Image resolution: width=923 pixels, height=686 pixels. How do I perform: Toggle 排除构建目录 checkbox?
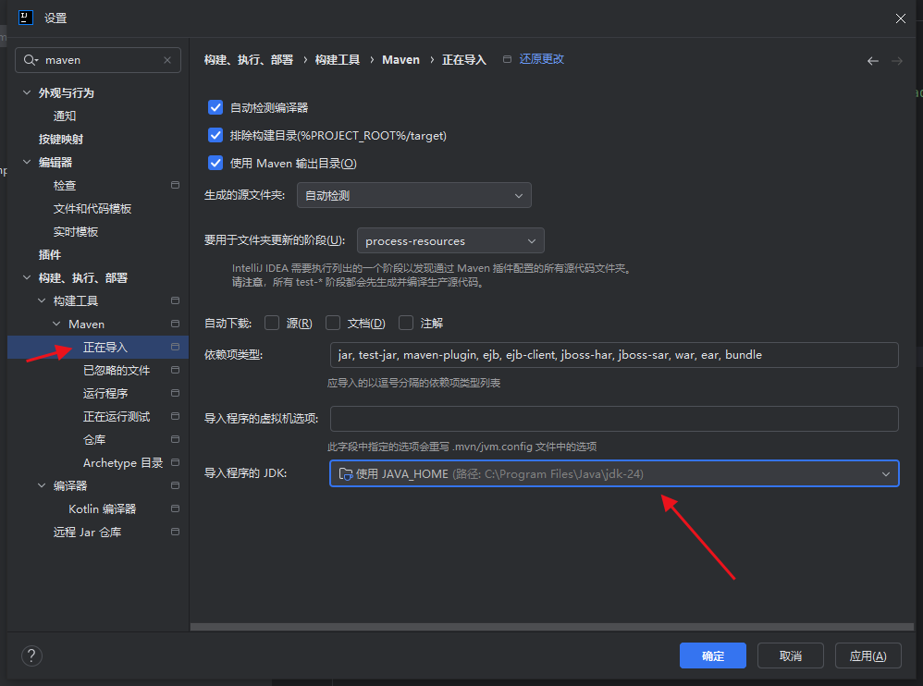(x=215, y=135)
